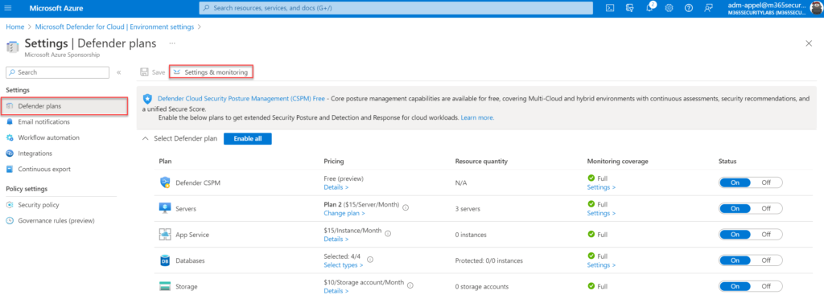Close the Settings blade with the X
The height and width of the screenshot is (299, 824).
pos(809,43)
